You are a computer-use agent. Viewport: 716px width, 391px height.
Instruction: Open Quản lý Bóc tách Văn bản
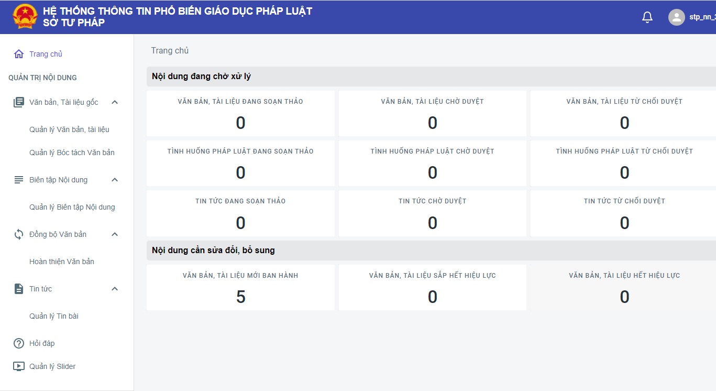[x=72, y=153]
